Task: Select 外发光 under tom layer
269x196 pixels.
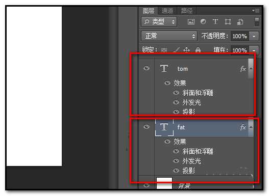Action: pyautogui.click(x=191, y=103)
